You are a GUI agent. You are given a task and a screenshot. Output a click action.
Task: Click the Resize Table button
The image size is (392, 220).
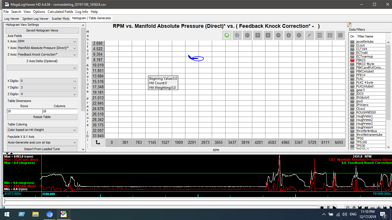pos(42,117)
